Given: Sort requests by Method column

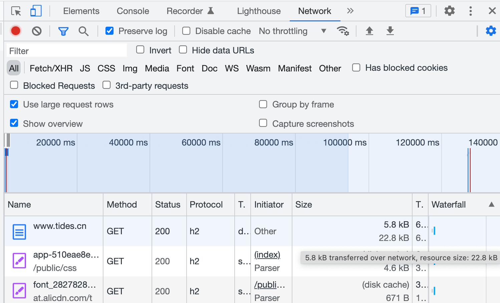Looking at the screenshot, I should tap(128, 205).
